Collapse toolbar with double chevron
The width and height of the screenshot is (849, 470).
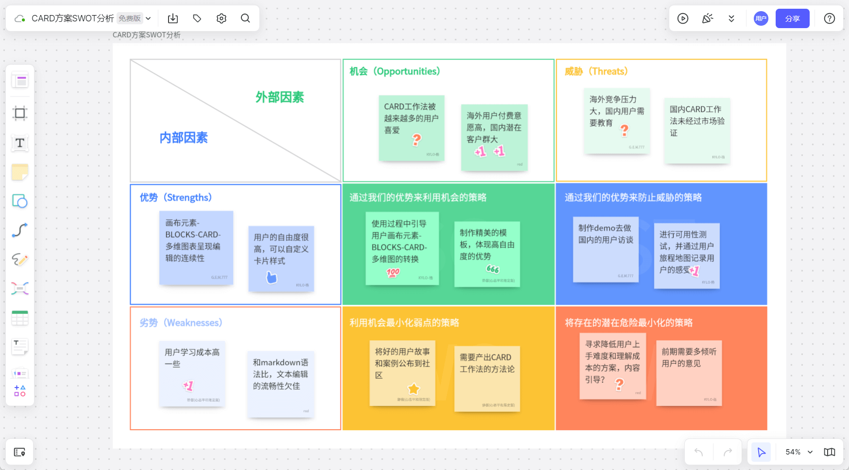coord(731,18)
